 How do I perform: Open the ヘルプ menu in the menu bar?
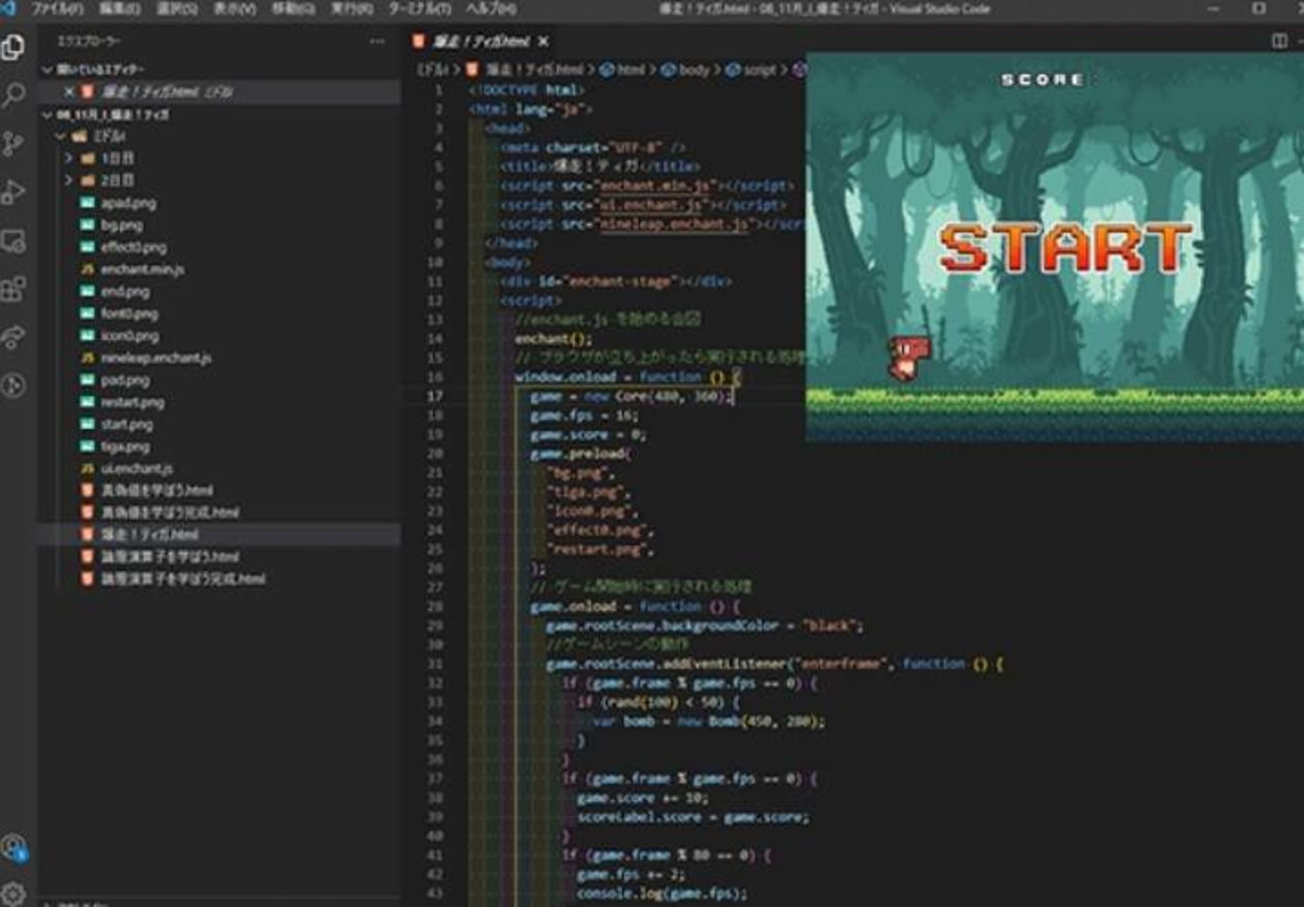[x=491, y=9]
